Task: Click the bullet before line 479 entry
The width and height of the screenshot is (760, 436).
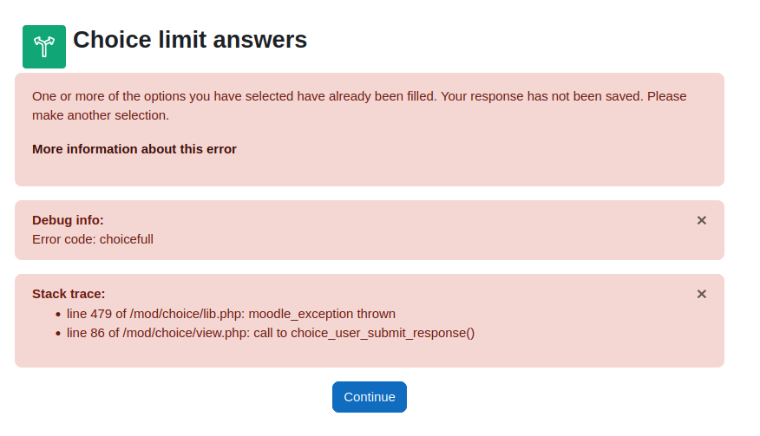Action: pyautogui.click(x=58, y=315)
